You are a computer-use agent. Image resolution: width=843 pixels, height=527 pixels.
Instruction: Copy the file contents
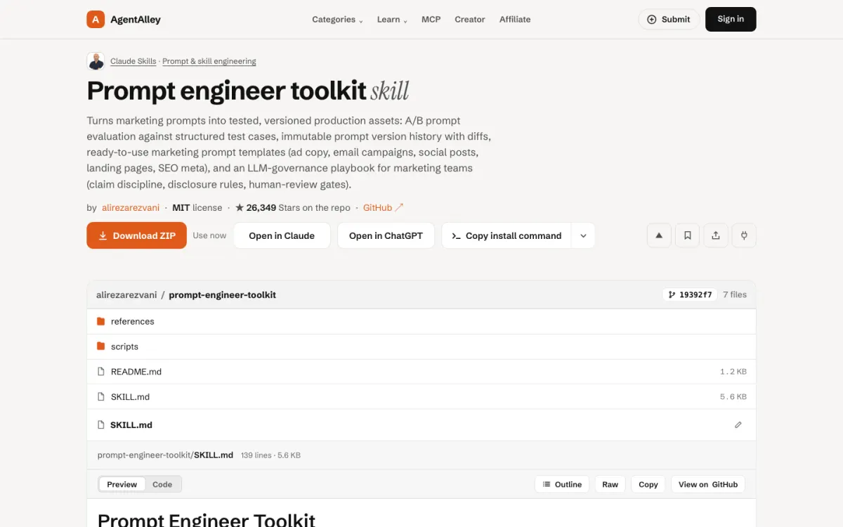click(x=648, y=484)
